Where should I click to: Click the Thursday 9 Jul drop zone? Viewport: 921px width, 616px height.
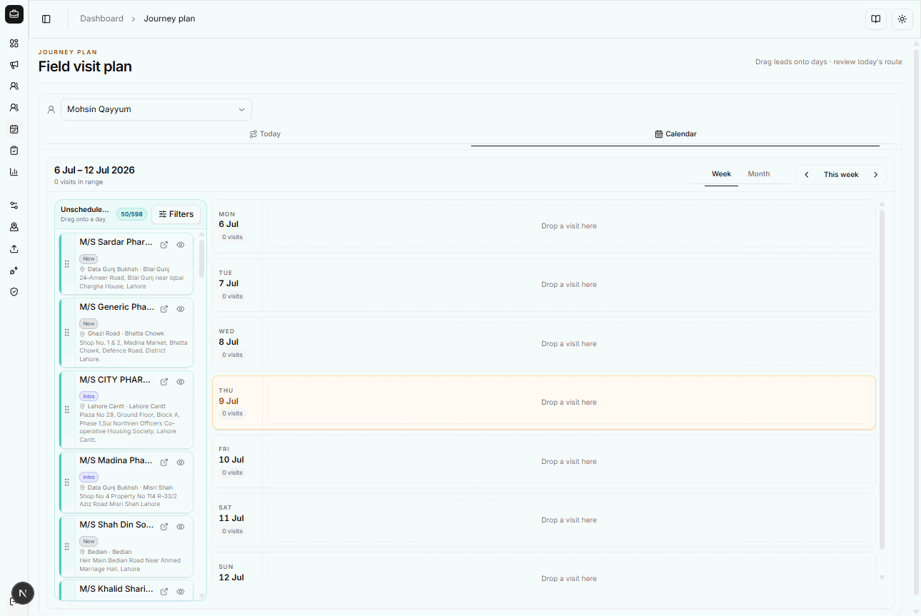click(568, 403)
